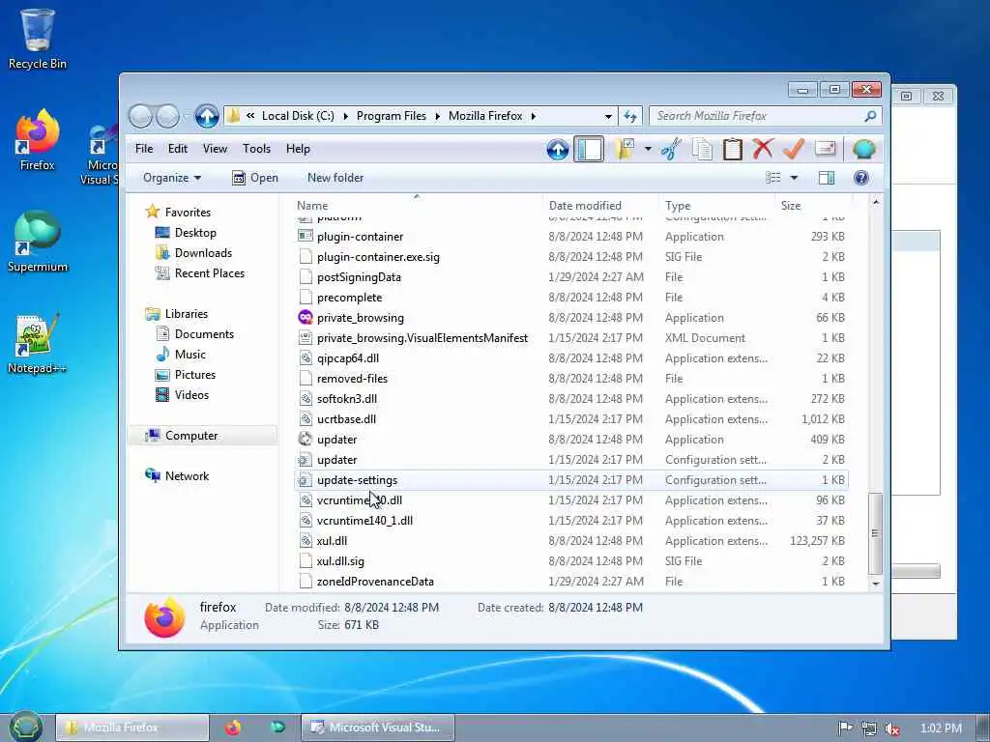Expand the breadcrumb overflow chevron
Screen dimensions: 990x742
250,116
